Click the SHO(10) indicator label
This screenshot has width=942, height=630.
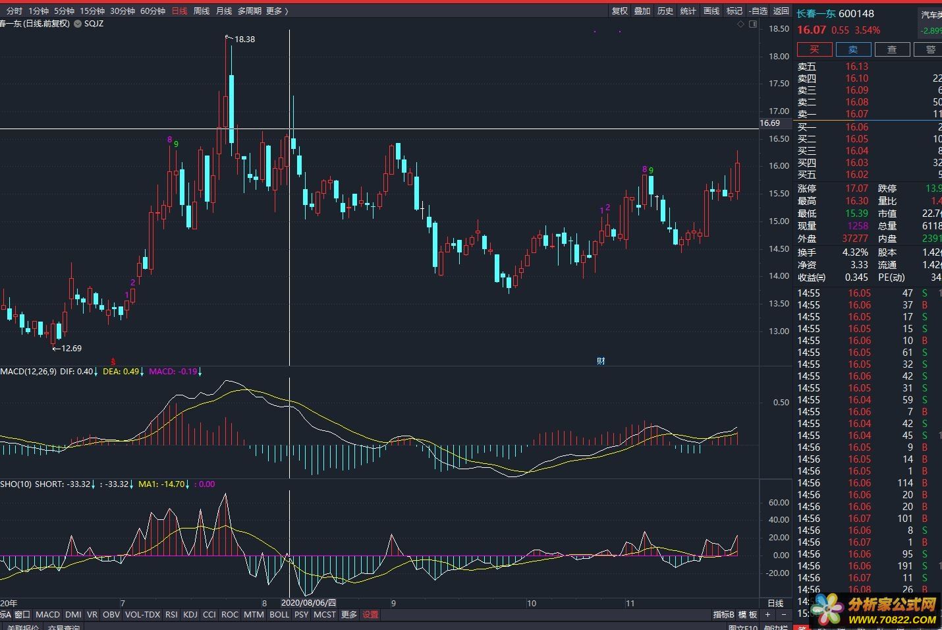point(16,484)
